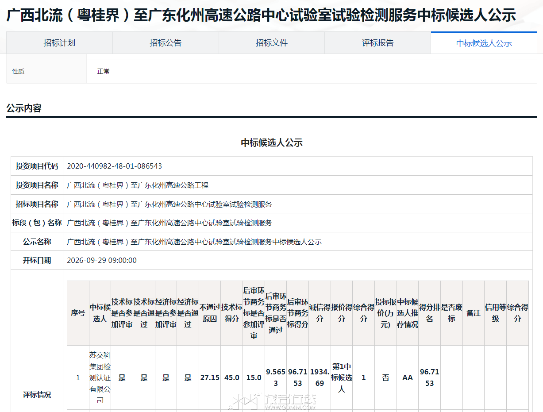Click the 公示内容 section heading
543x412 pixels.
tap(24, 108)
